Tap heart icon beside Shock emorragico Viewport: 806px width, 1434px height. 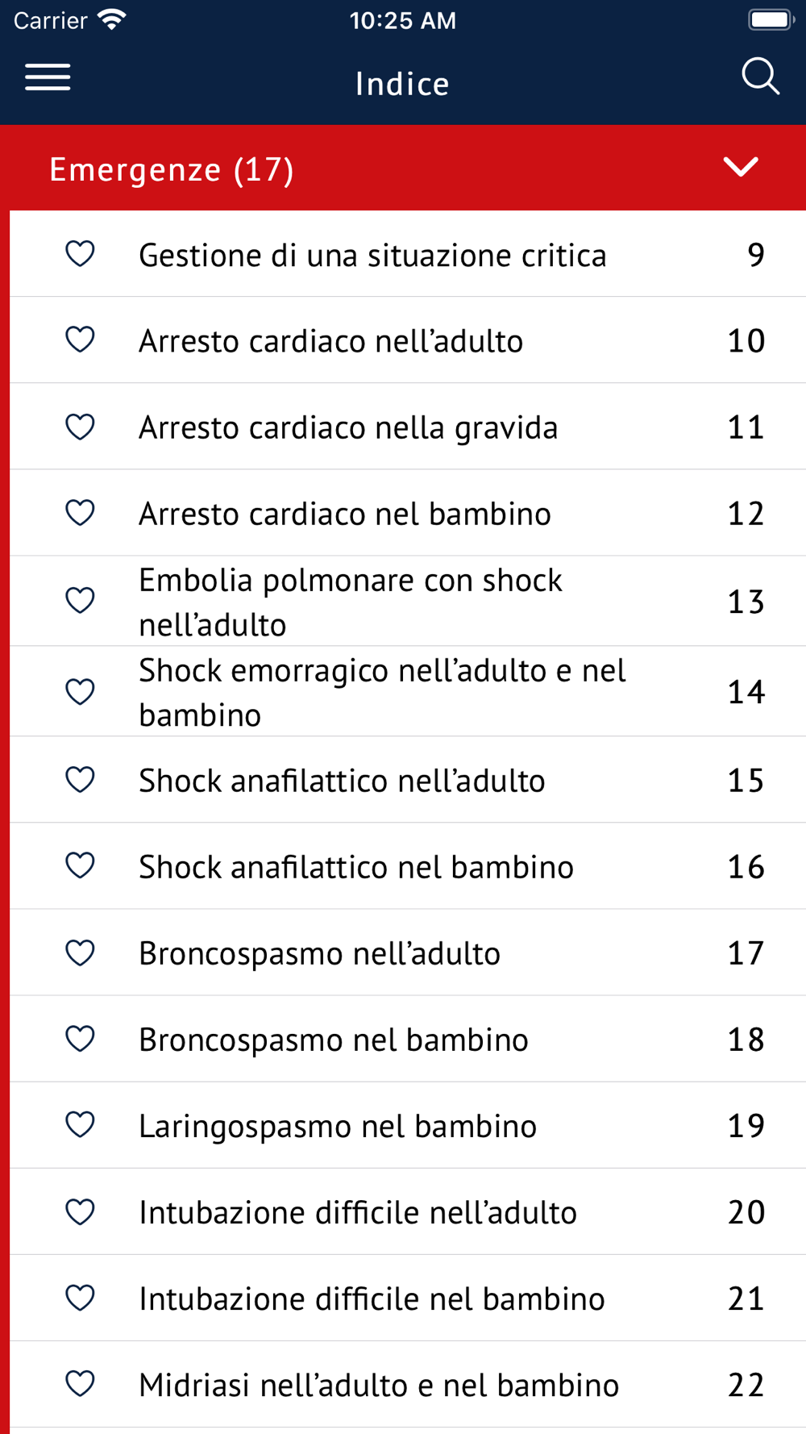click(x=80, y=691)
